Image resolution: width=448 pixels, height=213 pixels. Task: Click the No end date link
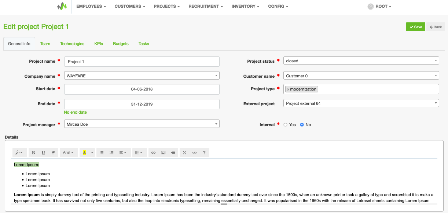coord(75,112)
